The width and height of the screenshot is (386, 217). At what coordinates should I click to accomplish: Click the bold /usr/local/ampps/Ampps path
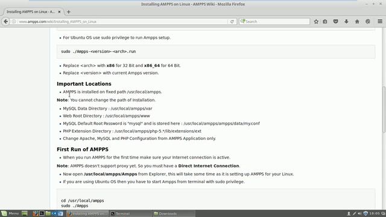110,174
